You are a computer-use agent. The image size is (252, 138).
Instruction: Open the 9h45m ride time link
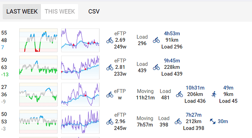[x=172, y=61]
